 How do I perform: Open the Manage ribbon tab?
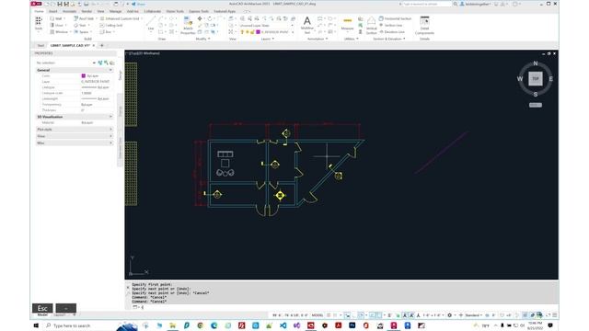pyautogui.click(x=115, y=11)
